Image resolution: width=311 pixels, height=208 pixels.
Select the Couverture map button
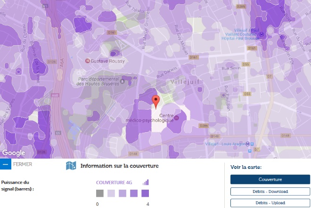click(x=270, y=179)
